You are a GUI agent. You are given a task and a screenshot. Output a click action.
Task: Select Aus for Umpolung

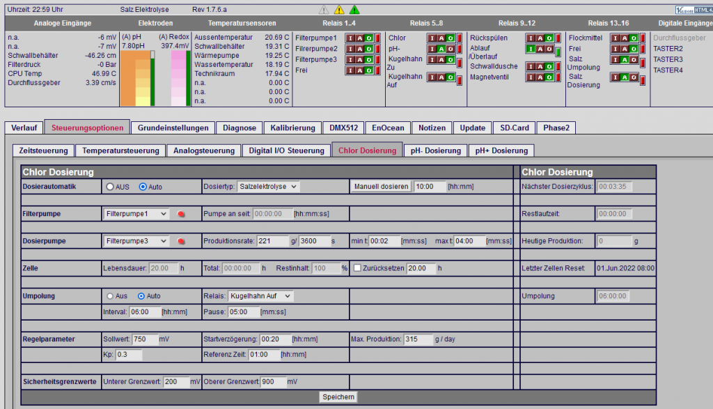110,296
